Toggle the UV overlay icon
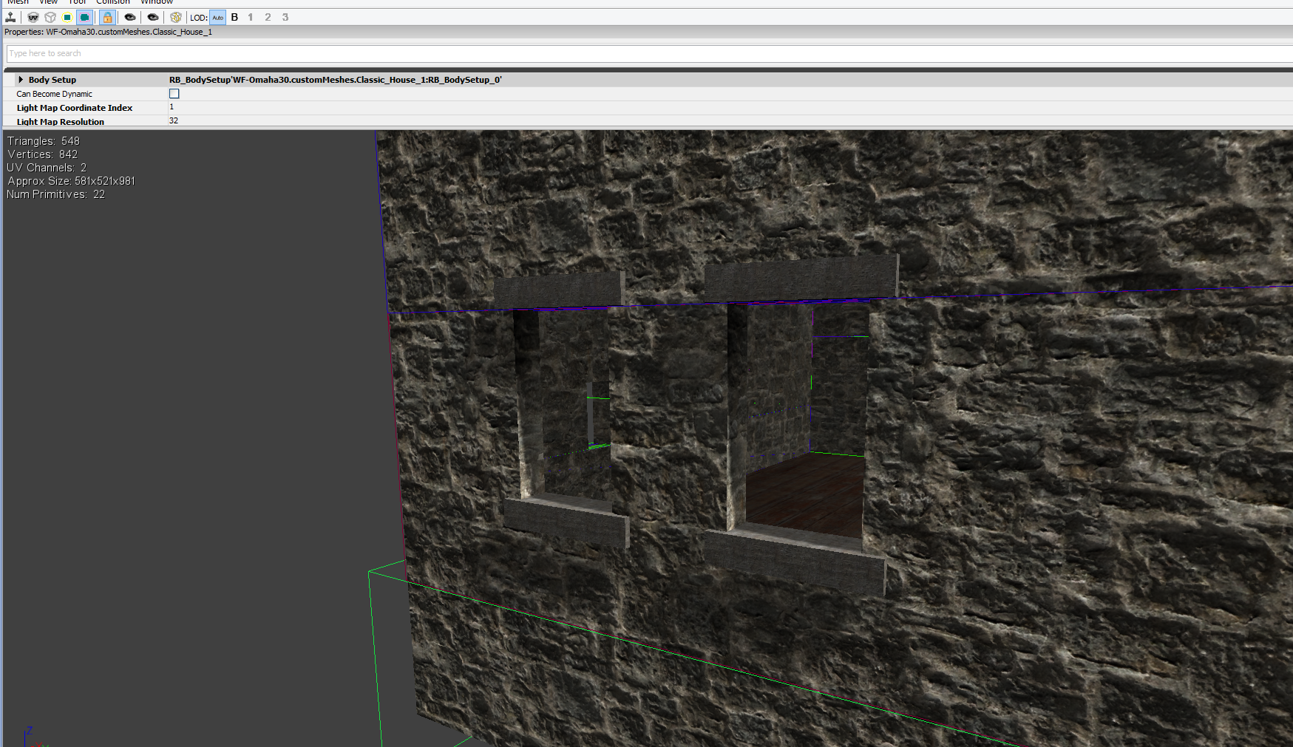Viewport: 1293px width, 747px height. pyautogui.click(x=33, y=17)
